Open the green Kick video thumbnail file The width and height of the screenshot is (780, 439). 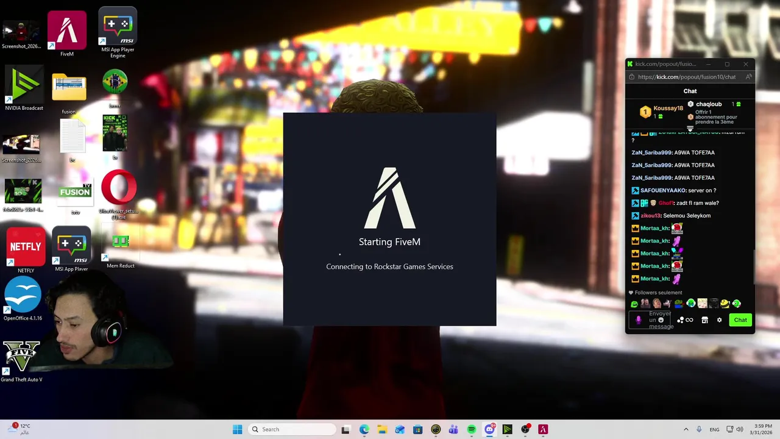(x=23, y=195)
